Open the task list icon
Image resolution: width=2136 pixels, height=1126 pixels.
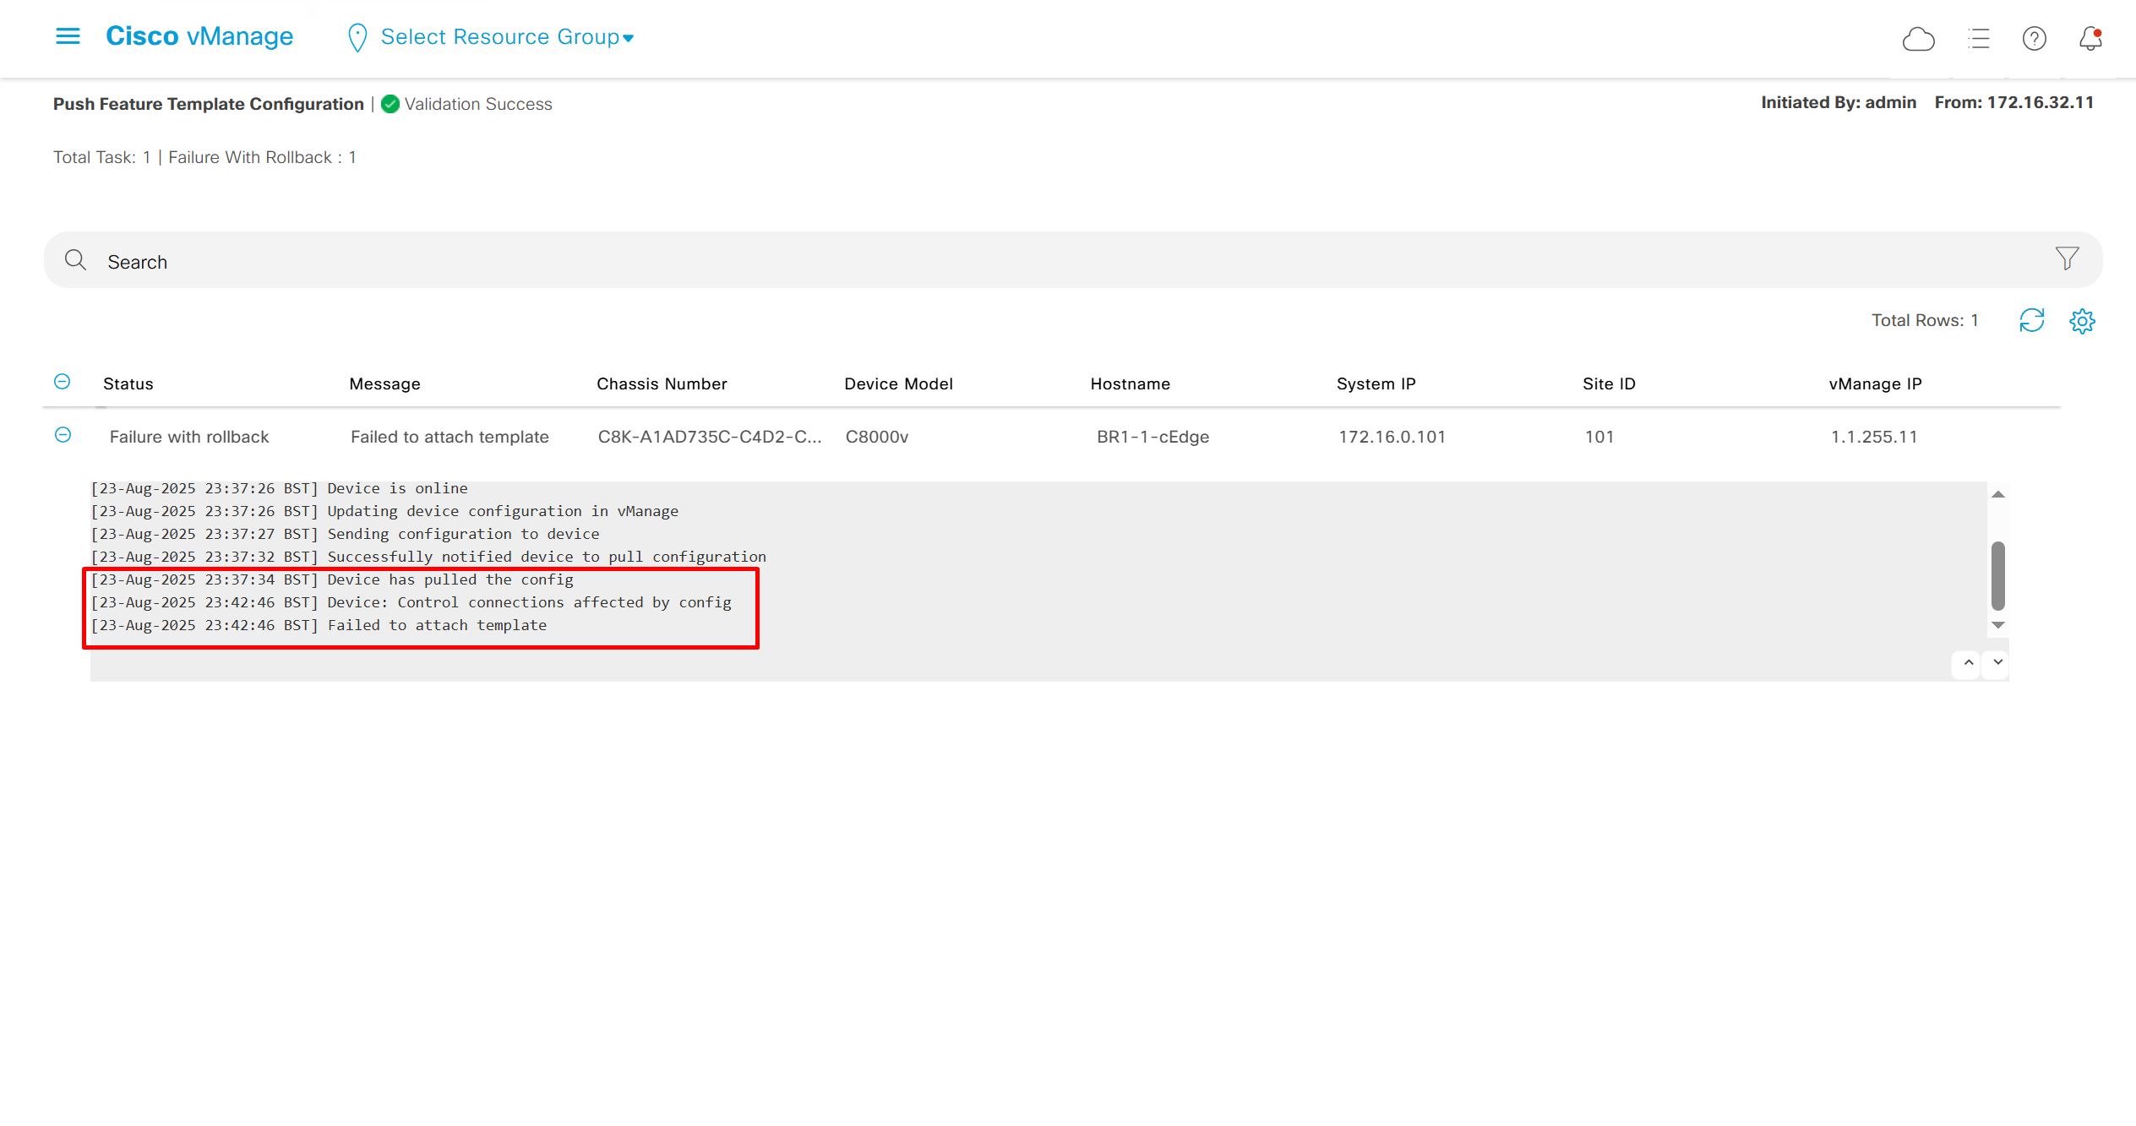(x=1978, y=39)
